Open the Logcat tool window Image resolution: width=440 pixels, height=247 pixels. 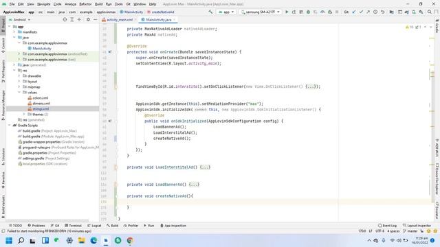(x=94, y=226)
